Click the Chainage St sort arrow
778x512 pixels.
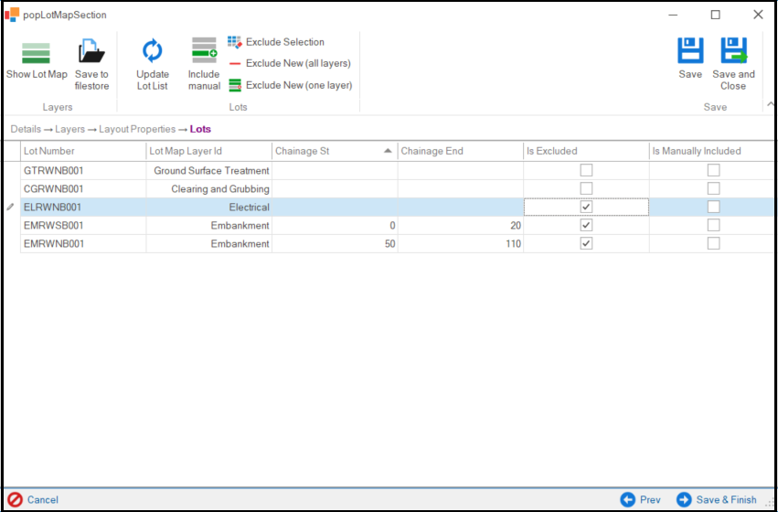coord(388,151)
